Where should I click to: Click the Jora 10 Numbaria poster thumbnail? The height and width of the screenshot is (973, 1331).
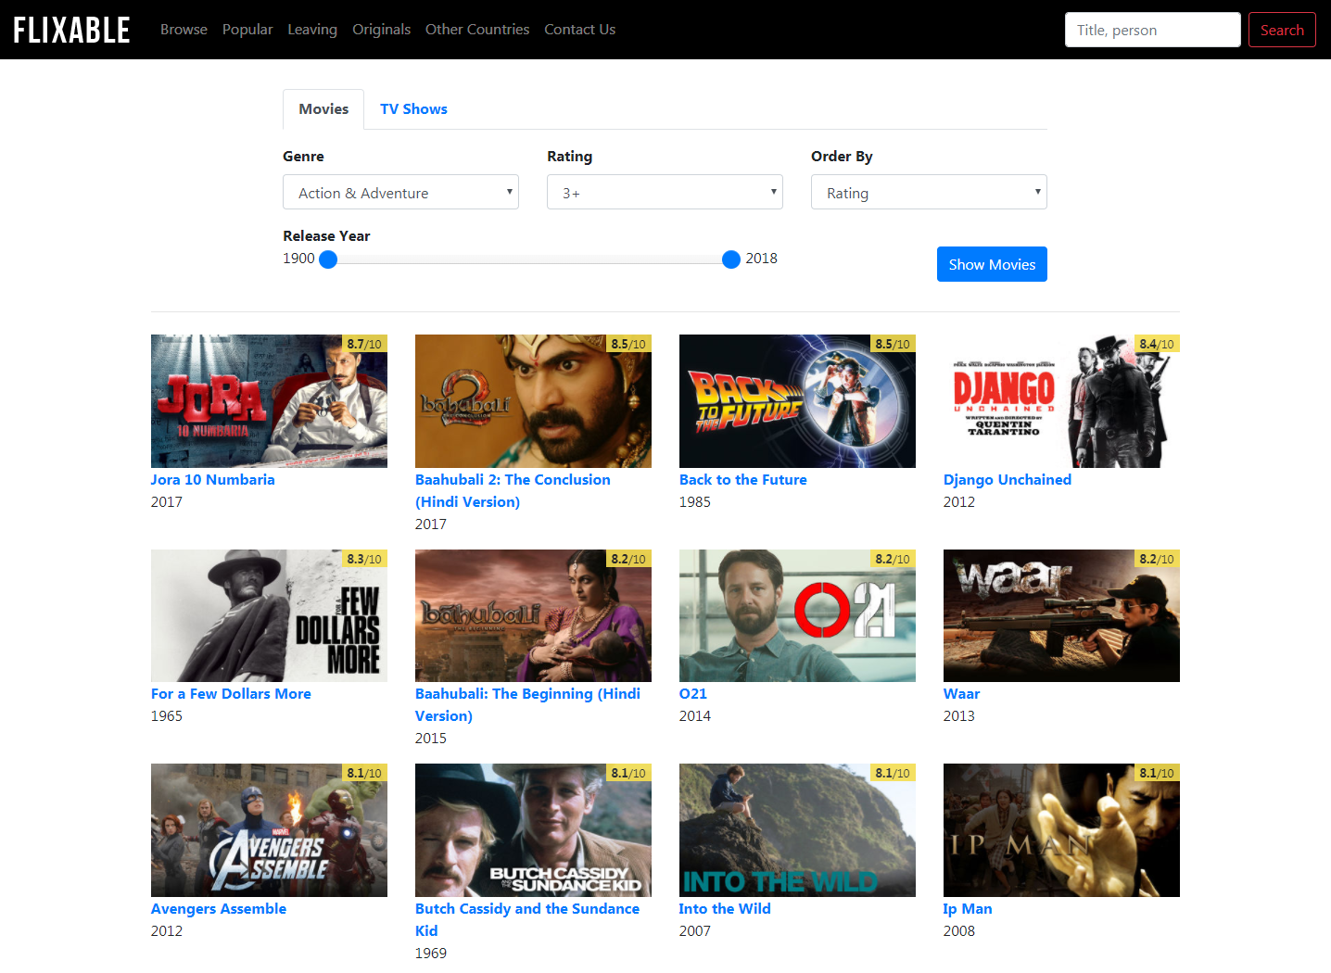[x=269, y=400]
